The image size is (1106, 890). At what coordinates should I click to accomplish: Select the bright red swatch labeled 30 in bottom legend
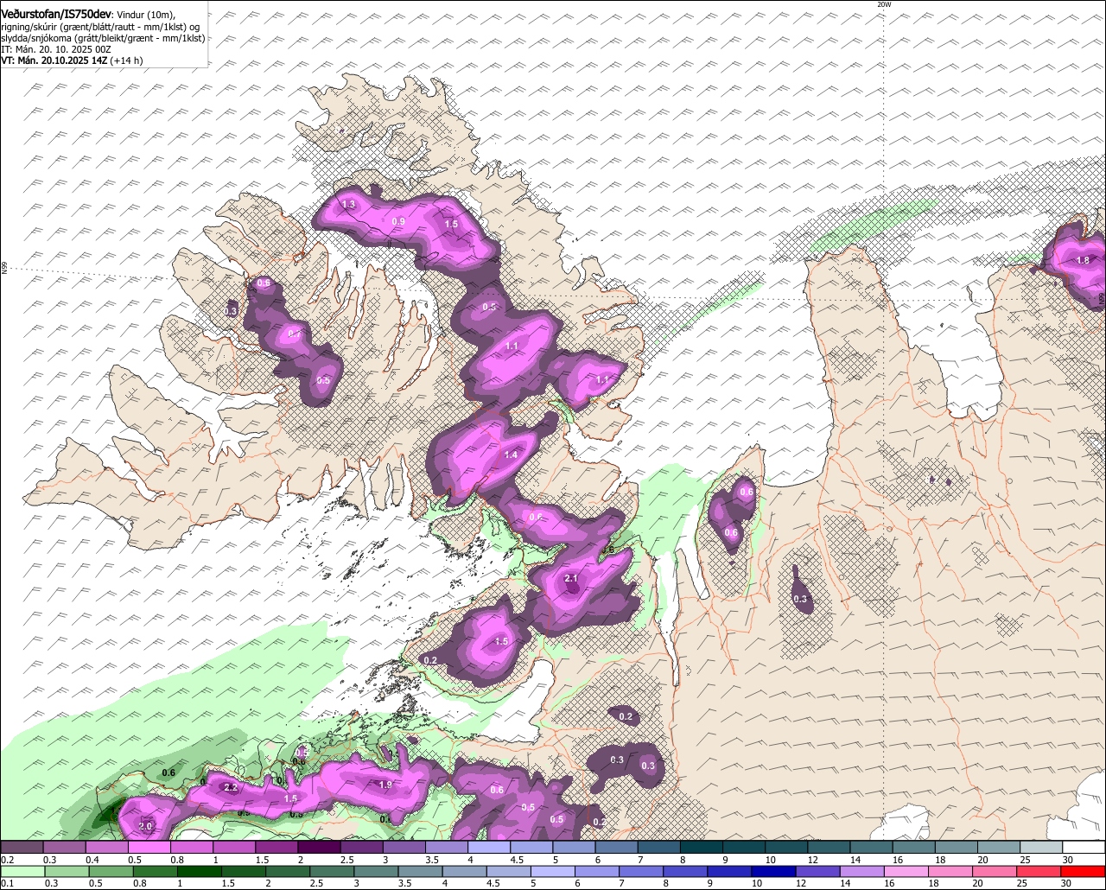1084,872
